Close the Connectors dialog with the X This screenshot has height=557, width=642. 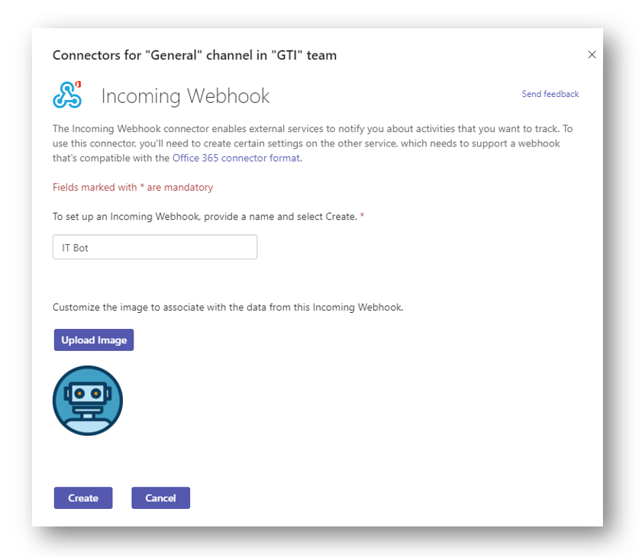point(592,55)
